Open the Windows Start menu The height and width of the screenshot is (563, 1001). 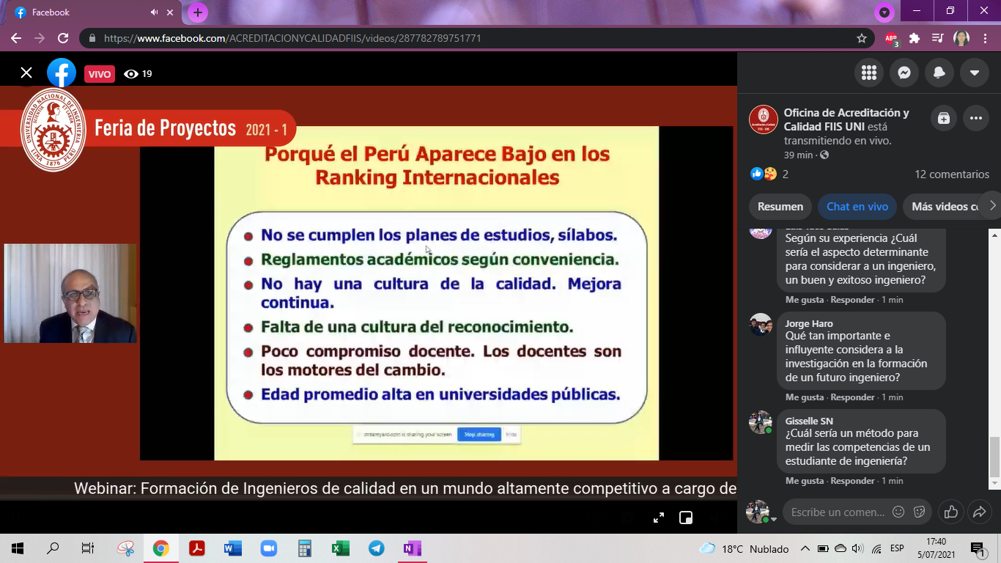pyautogui.click(x=17, y=548)
